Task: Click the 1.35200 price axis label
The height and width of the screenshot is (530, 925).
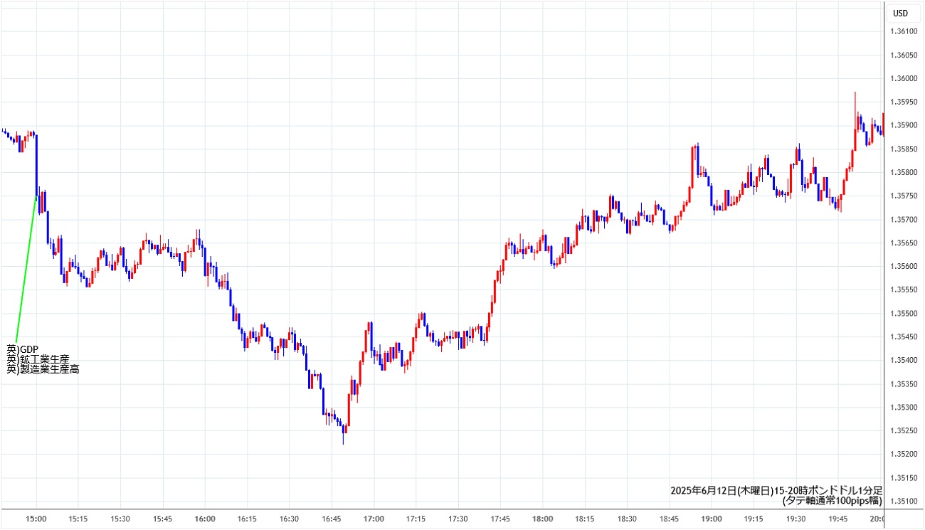Action: coord(905,454)
